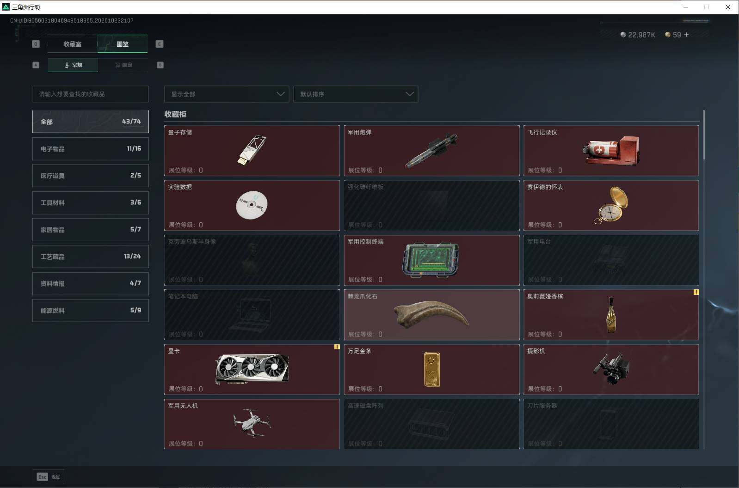Filter by 家居物品 category
The height and width of the screenshot is (488, 739).
coord(91,229)
